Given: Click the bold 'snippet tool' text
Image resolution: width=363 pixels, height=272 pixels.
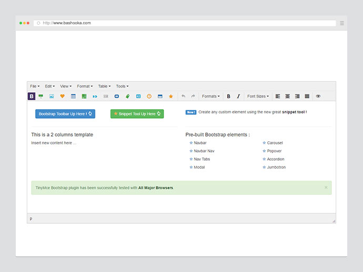Looking at the screenshot, I should pos(294,112).
